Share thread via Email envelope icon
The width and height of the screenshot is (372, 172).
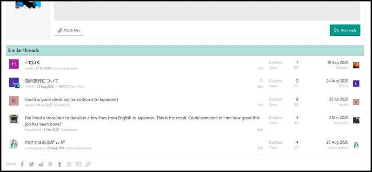coord(79,164)
